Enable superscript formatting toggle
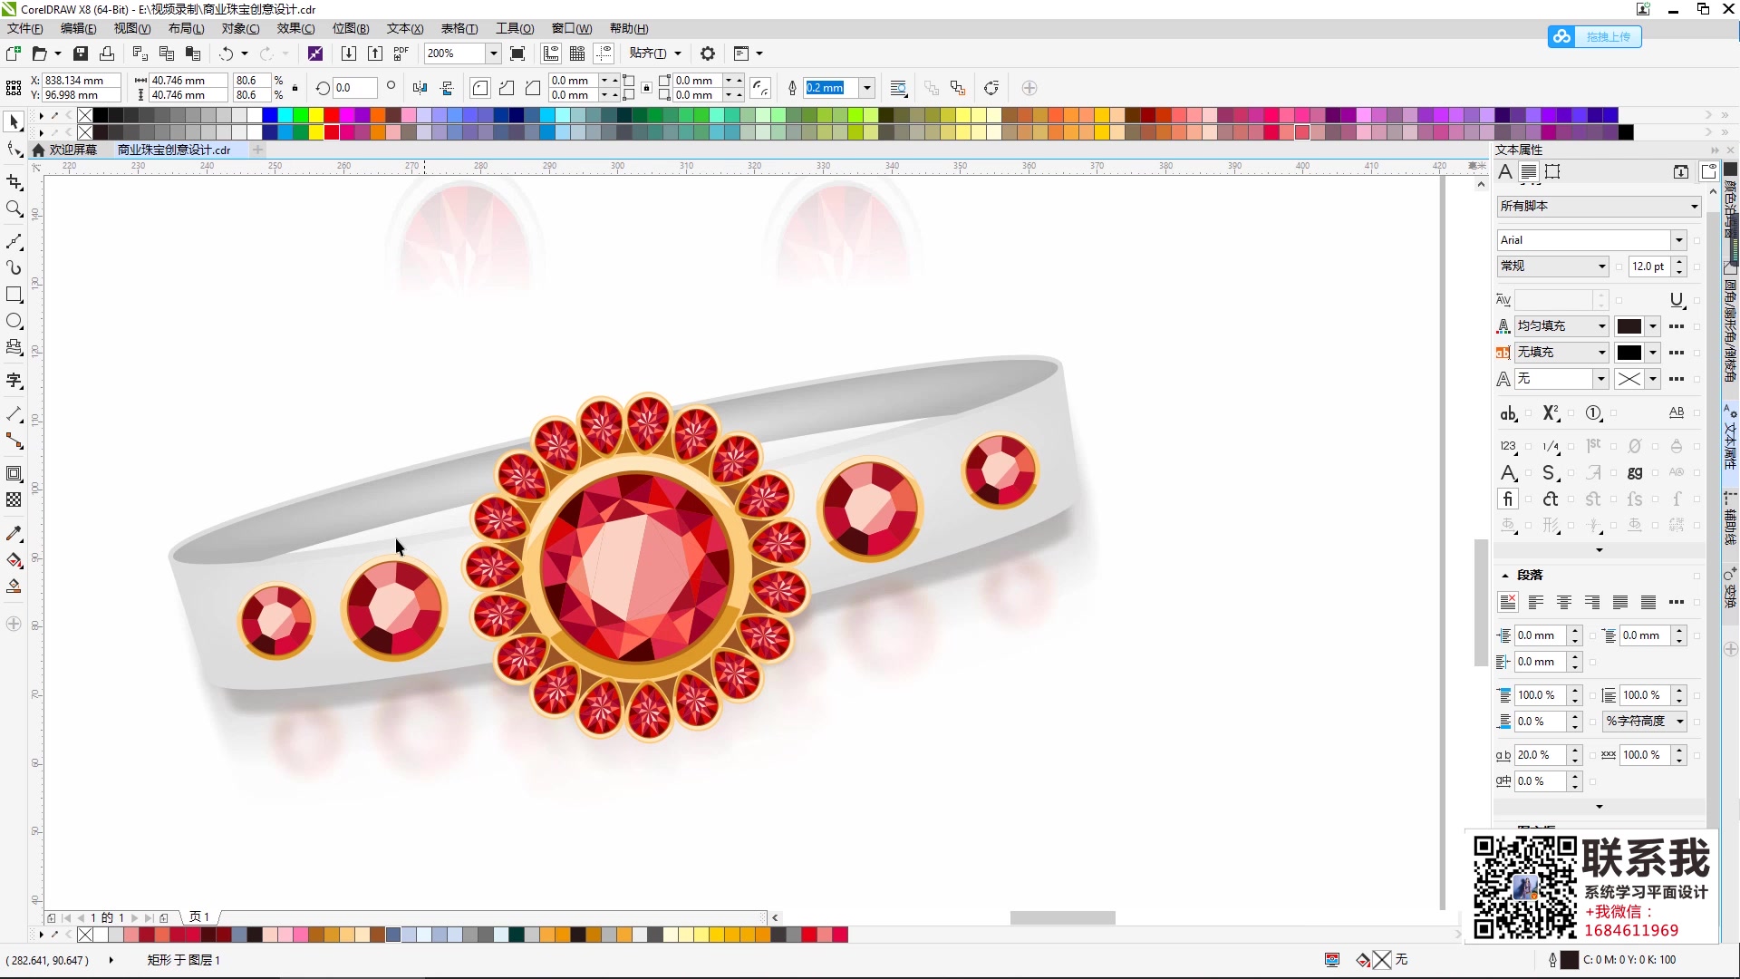The height and width of the screenshot is (979, 1740). tap(1550, 412)
